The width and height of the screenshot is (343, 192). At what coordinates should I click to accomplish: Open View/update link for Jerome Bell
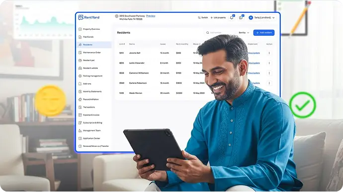pos(254,53)
